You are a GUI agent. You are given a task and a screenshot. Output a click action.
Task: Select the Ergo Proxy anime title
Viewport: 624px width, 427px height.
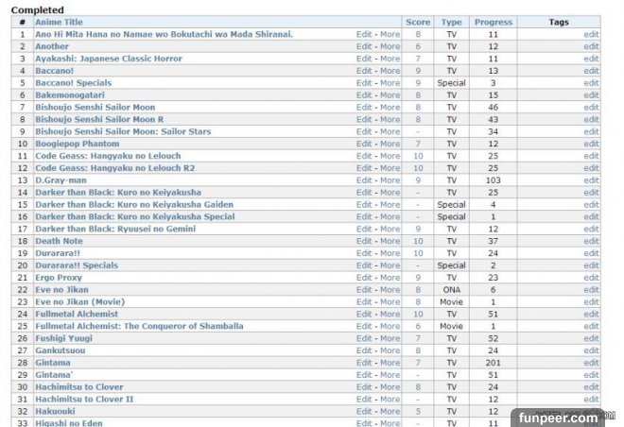point(61,278)
